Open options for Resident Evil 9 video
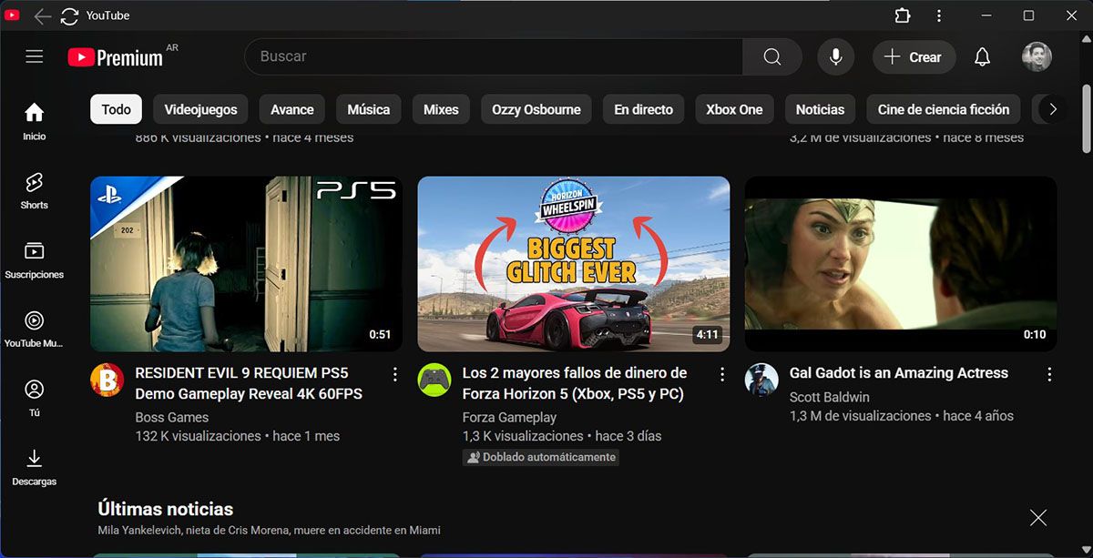Image resolution: width=1093 pixels, height=558 pixels. click(x=394, y=374)
